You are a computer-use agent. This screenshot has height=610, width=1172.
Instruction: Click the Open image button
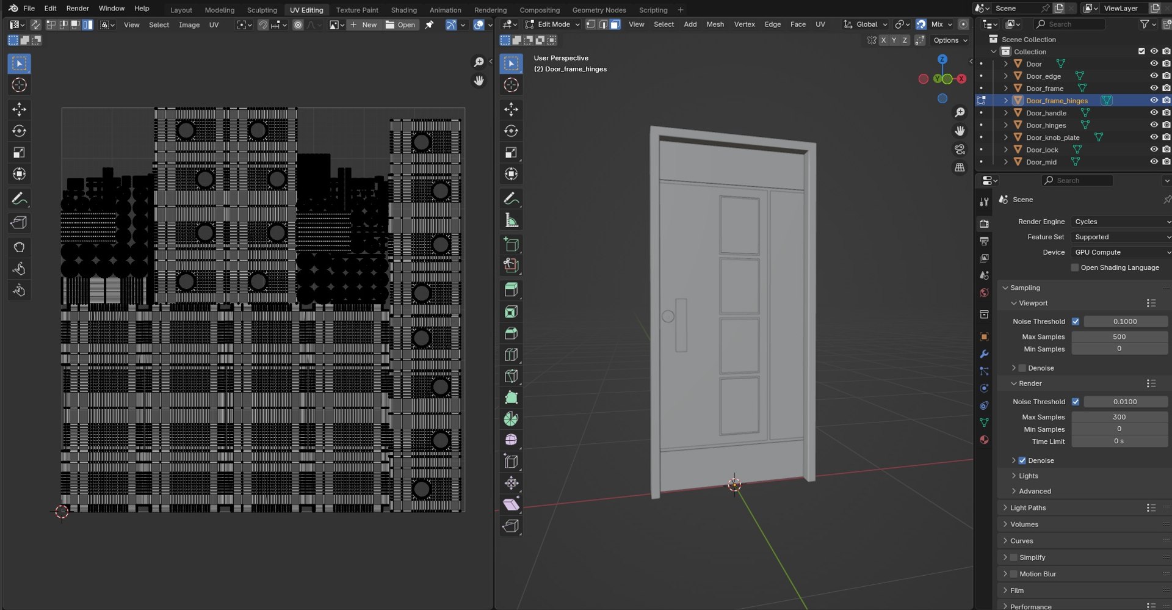click(400, 25)
